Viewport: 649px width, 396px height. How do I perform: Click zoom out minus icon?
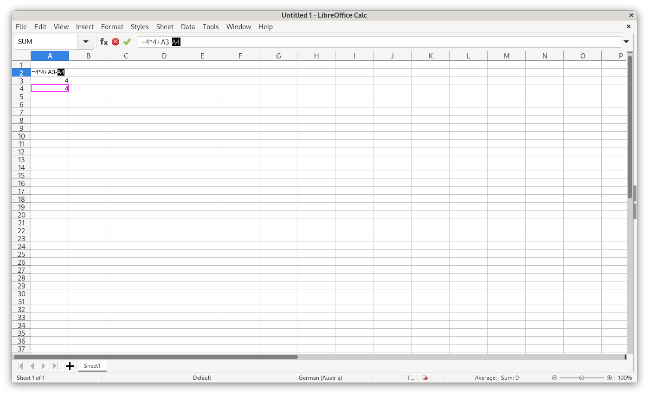coord(554,378)
